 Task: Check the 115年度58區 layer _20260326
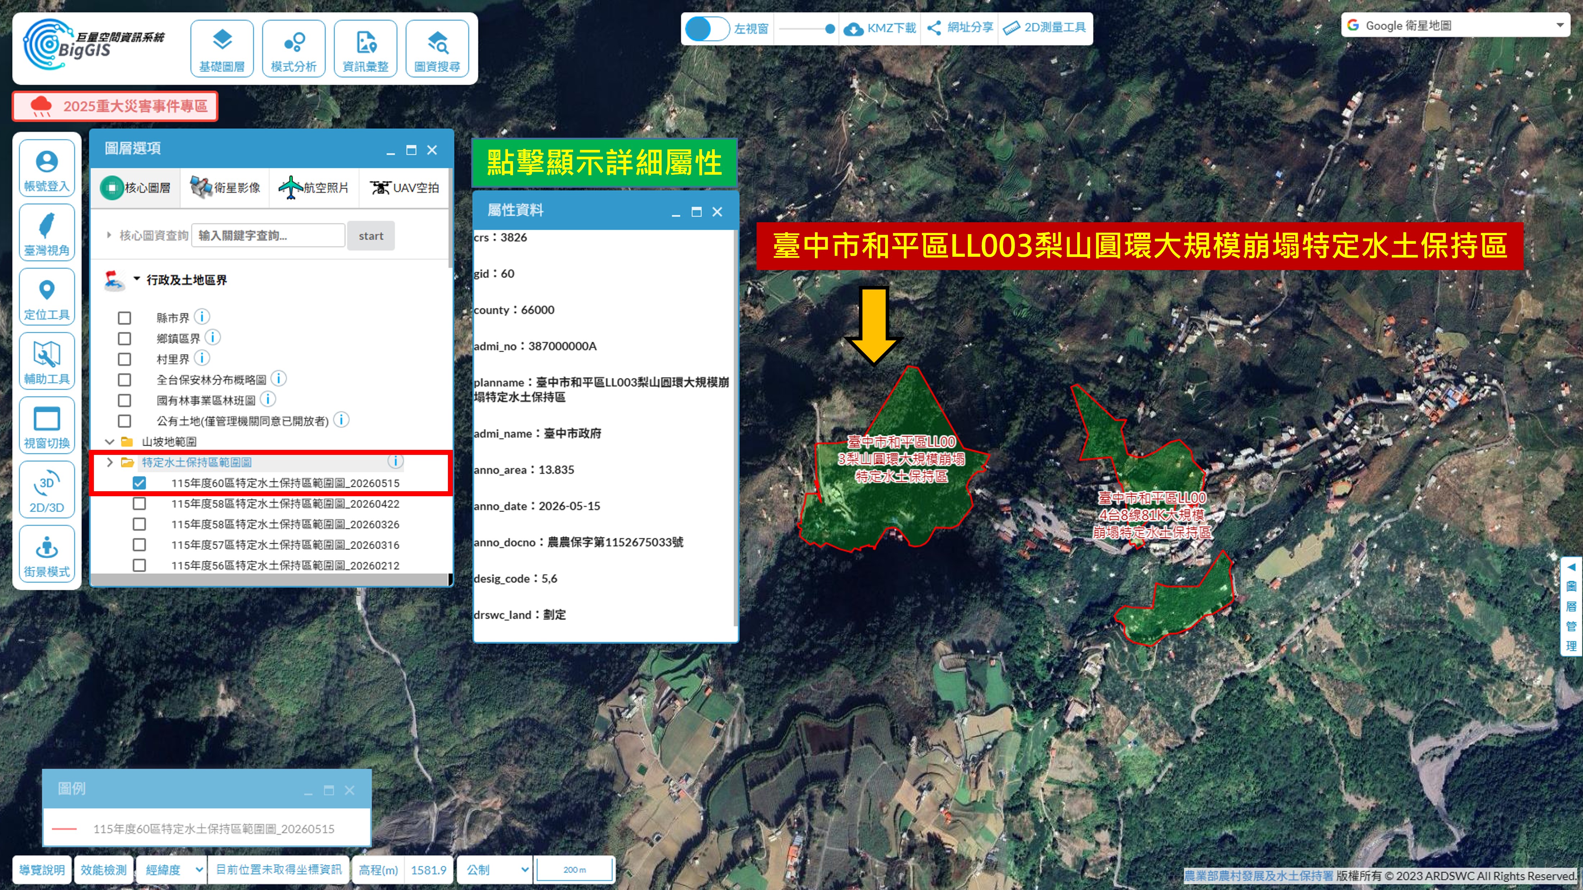click(x=140, y=525)
